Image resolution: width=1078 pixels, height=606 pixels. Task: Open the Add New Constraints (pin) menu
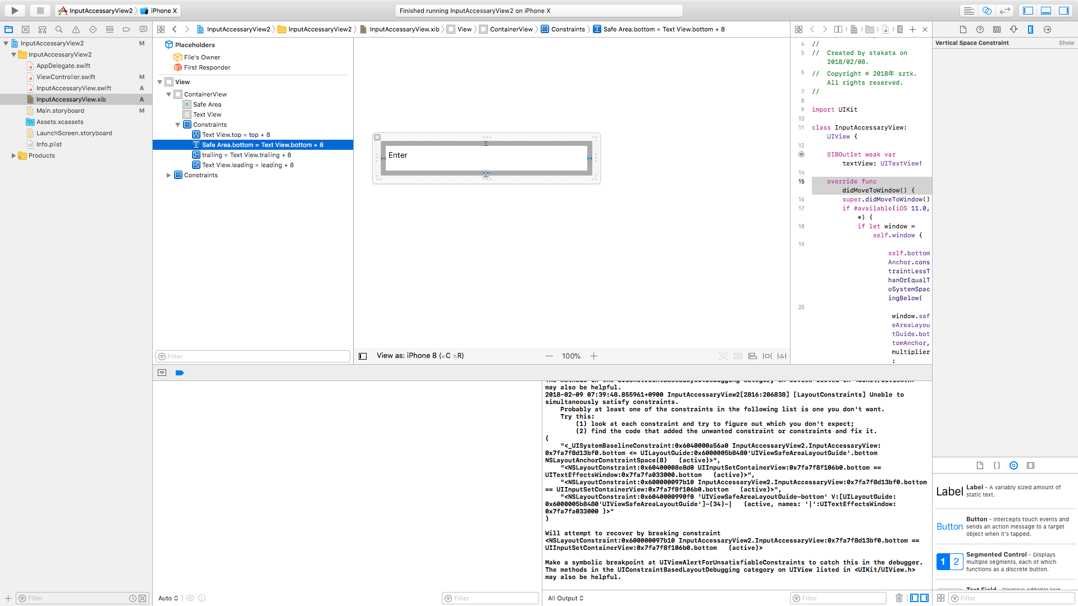(x=767, y=356)
